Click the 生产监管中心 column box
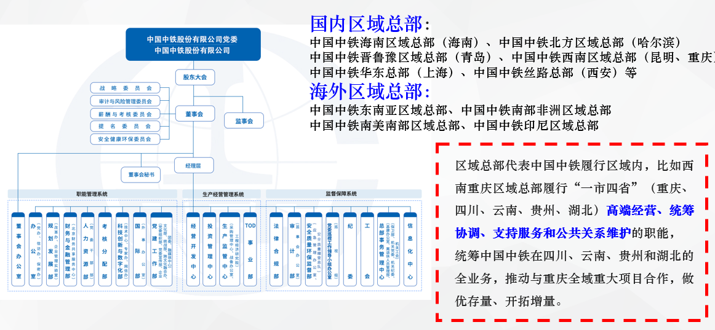715x330 pixels. click(x=230, y=249)
